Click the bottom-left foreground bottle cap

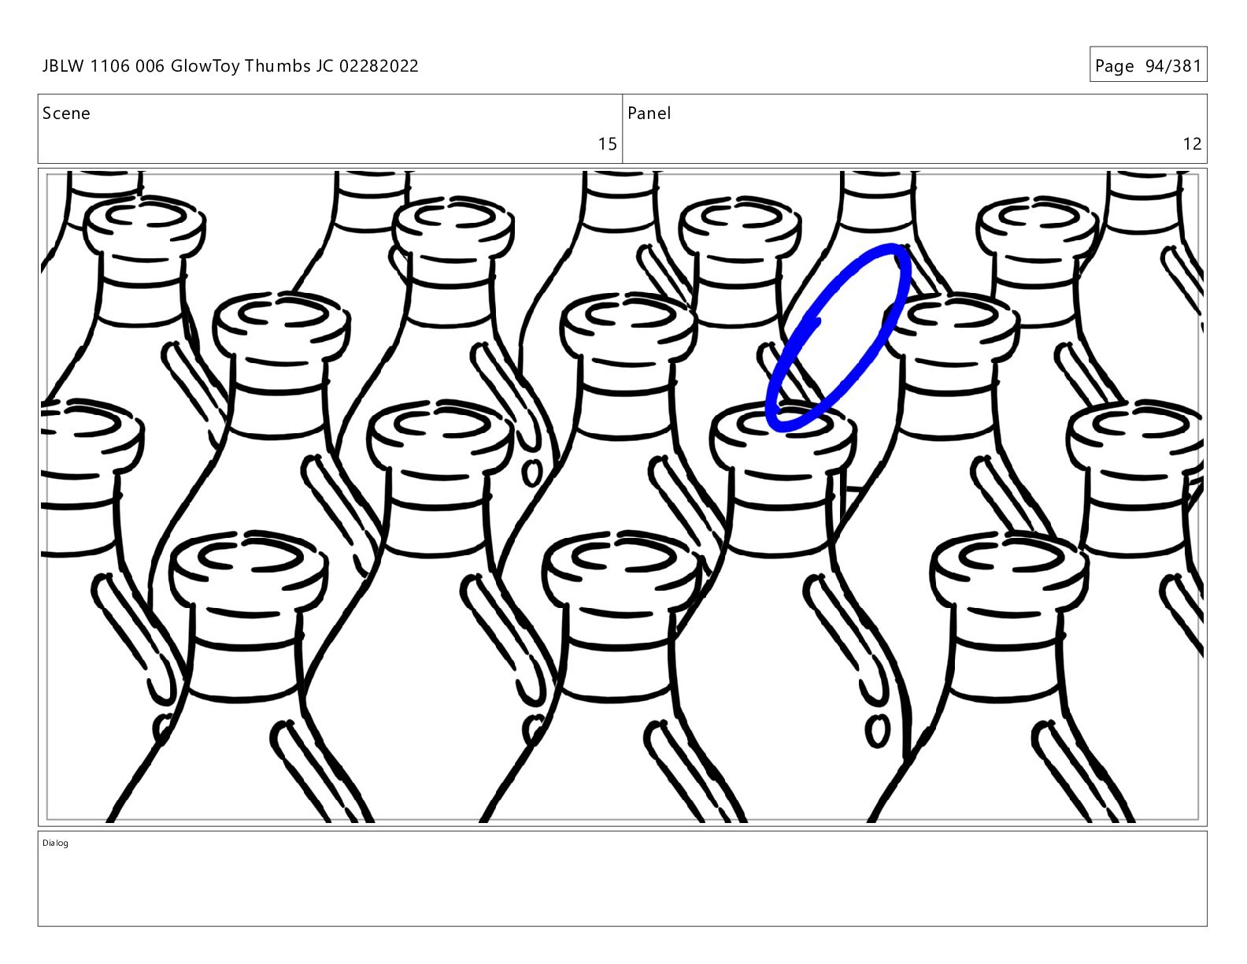(248, 571)
